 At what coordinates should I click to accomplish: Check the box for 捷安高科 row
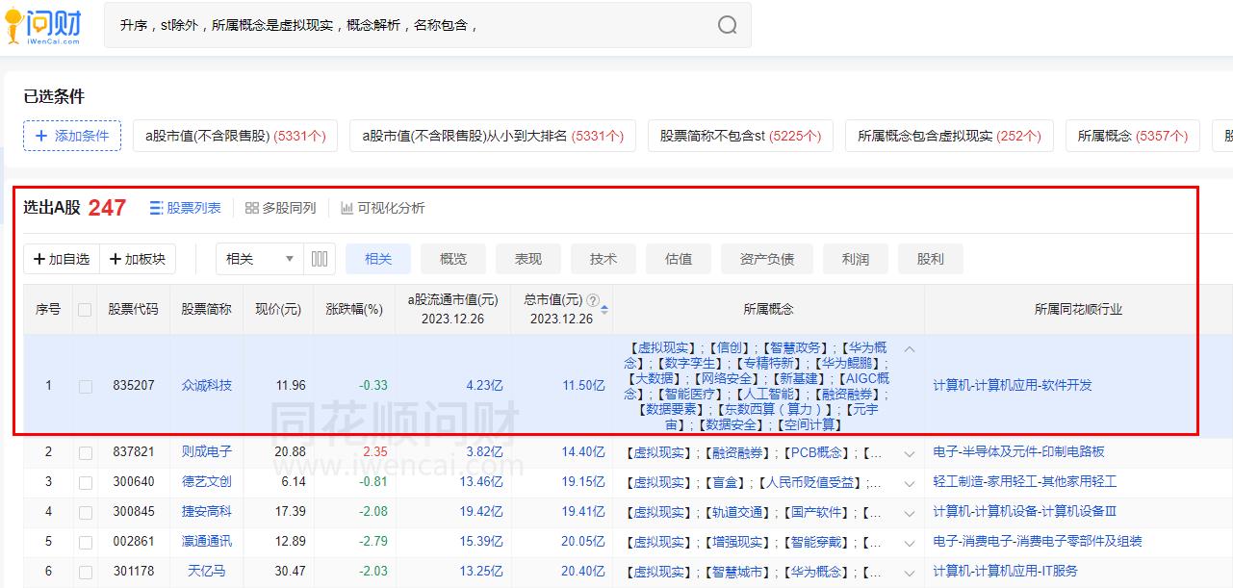pyautogui.click(x=85, y=512)
